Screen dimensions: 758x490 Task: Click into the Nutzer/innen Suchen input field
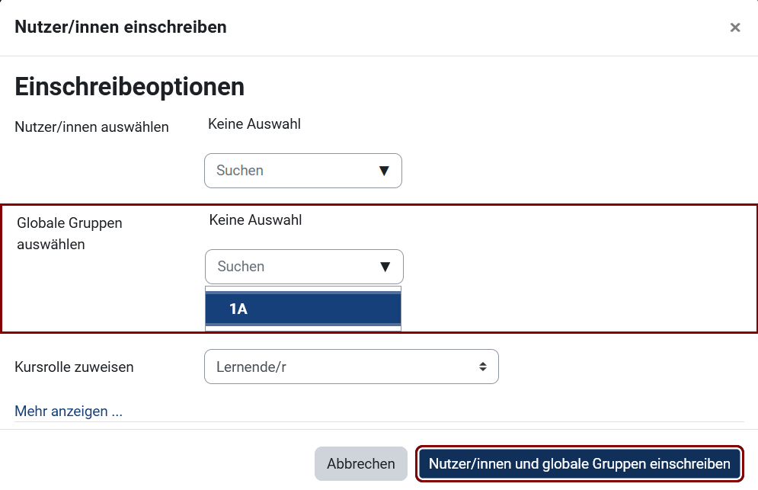[282, 171]
